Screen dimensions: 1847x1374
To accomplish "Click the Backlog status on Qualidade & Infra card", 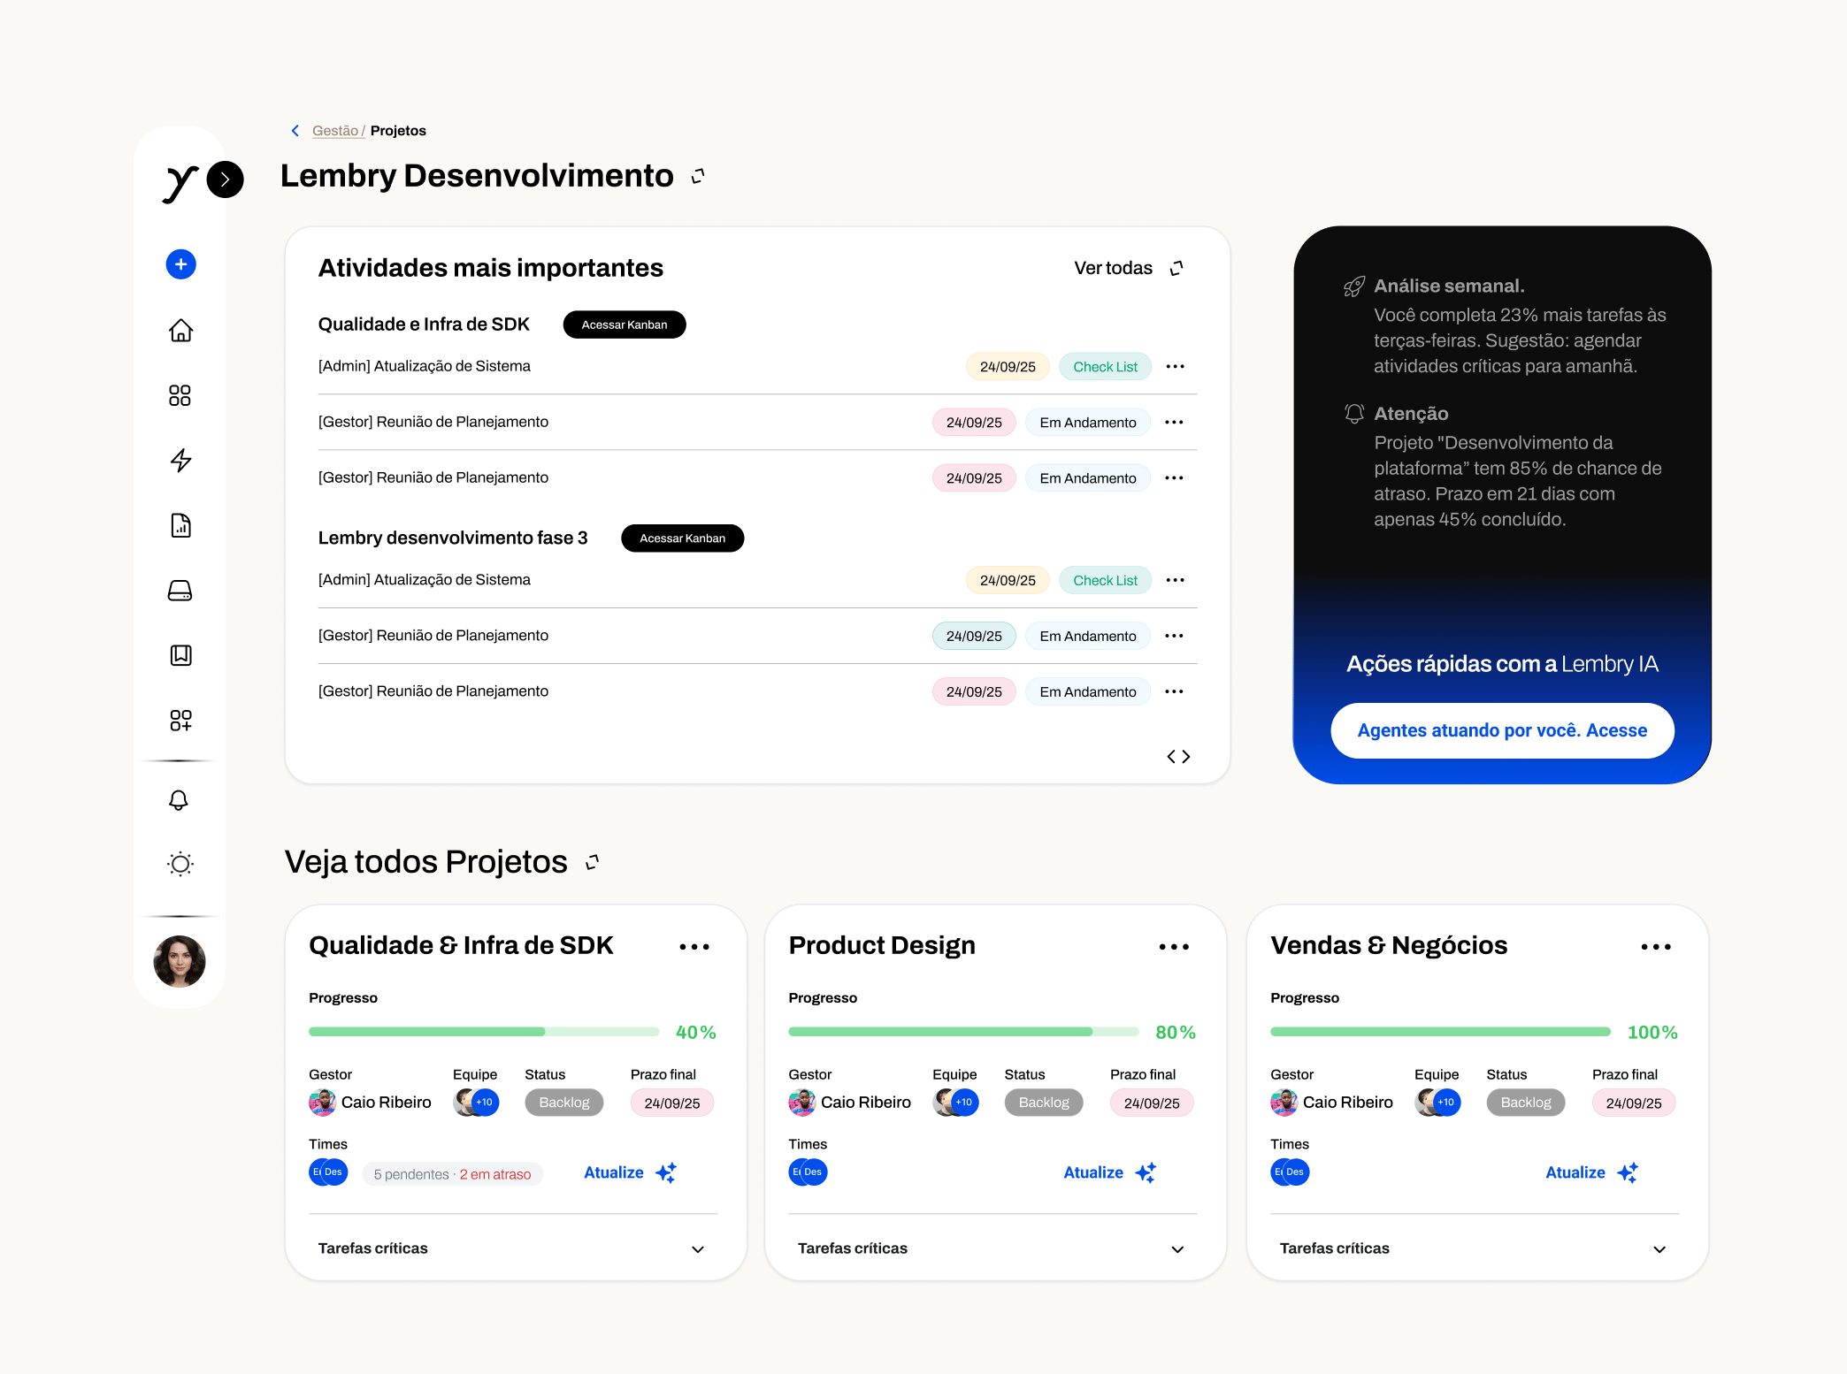I will [x=564, y=1103].
